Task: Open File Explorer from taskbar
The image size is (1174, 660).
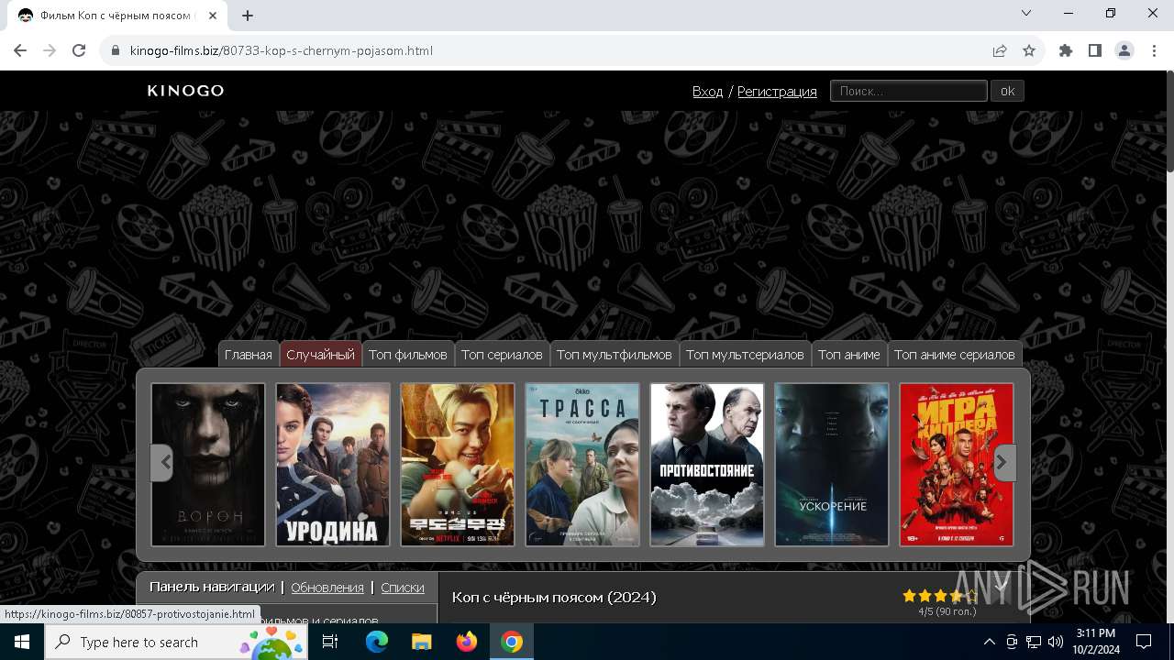Action: tap(421, 642)
